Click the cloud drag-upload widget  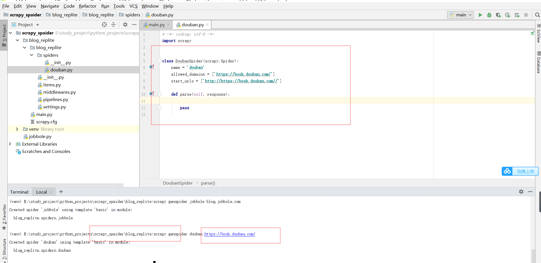[x=520, y=171]
